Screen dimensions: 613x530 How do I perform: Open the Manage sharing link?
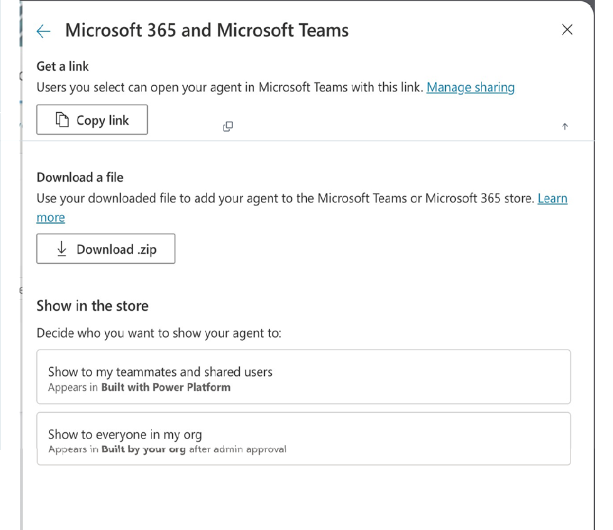coord(470,87)
